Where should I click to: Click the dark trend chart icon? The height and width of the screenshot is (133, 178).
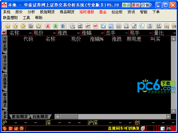point(80,26)
